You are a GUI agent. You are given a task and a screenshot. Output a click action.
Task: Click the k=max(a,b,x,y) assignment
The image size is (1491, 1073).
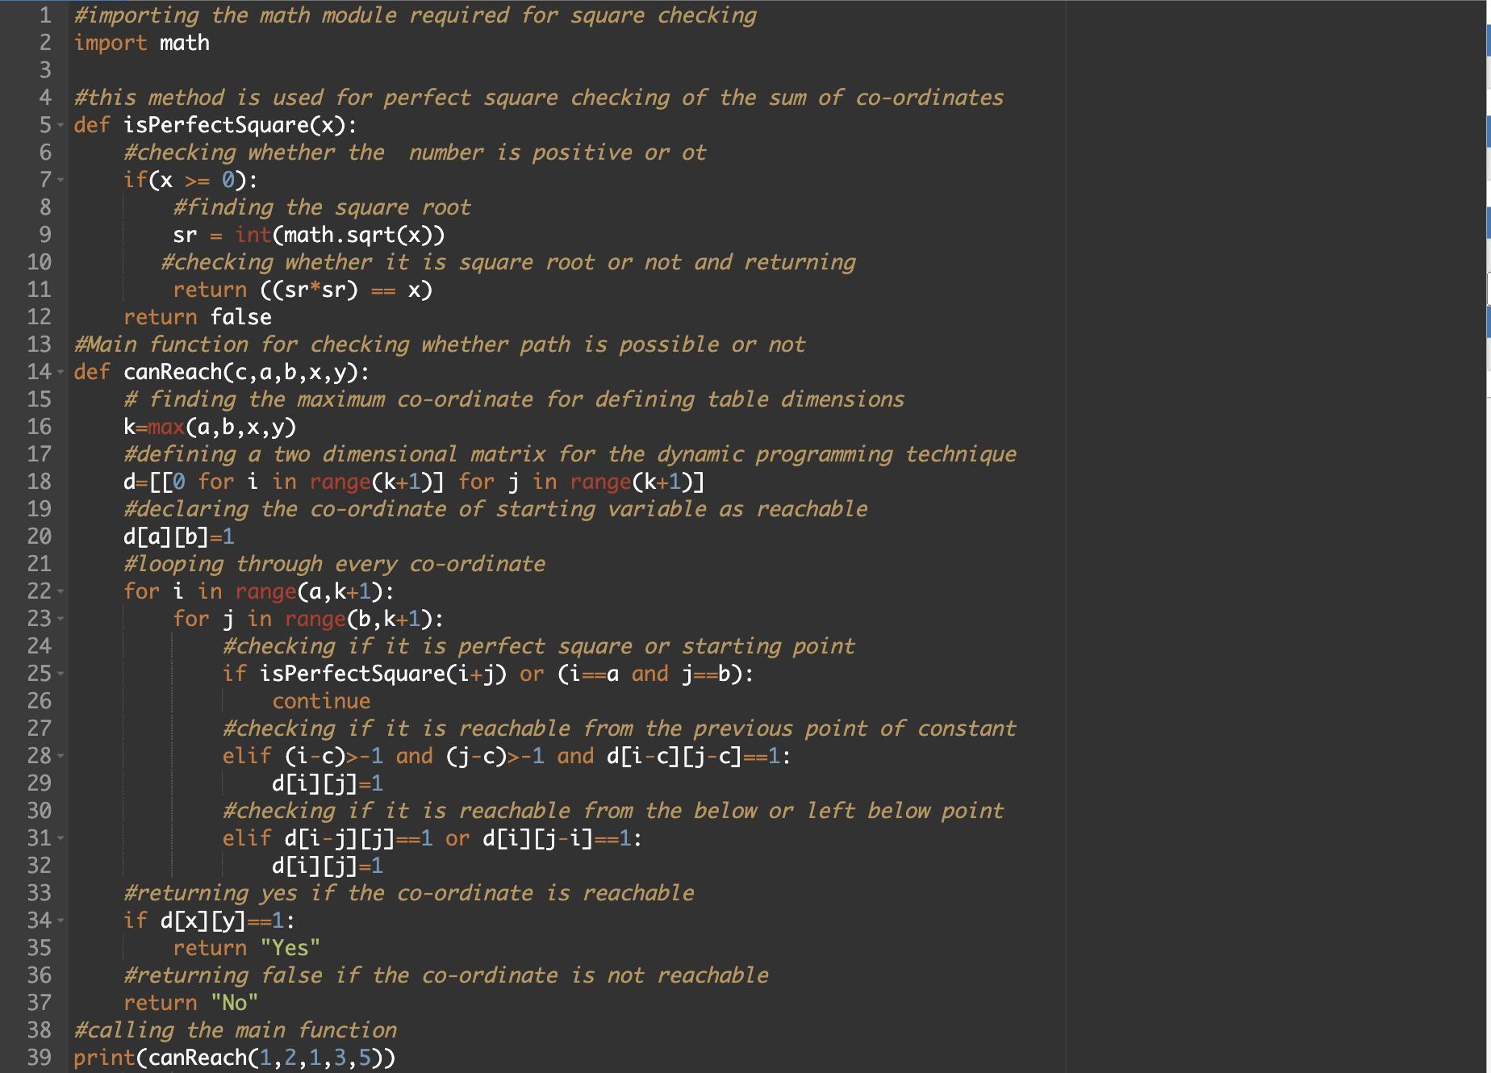coord(210,427)
